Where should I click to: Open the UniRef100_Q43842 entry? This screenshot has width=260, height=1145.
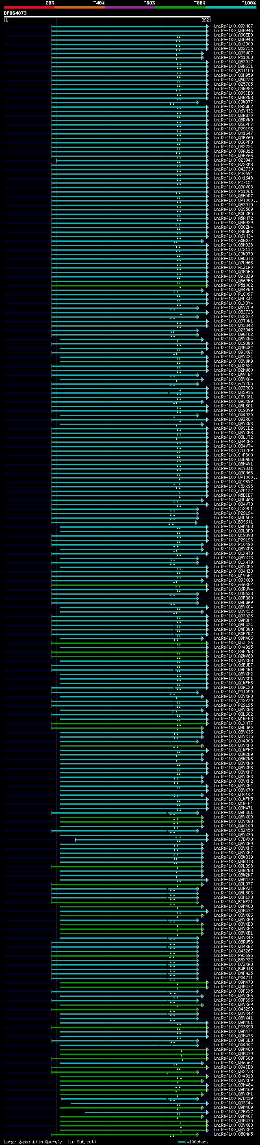(233, 326)
